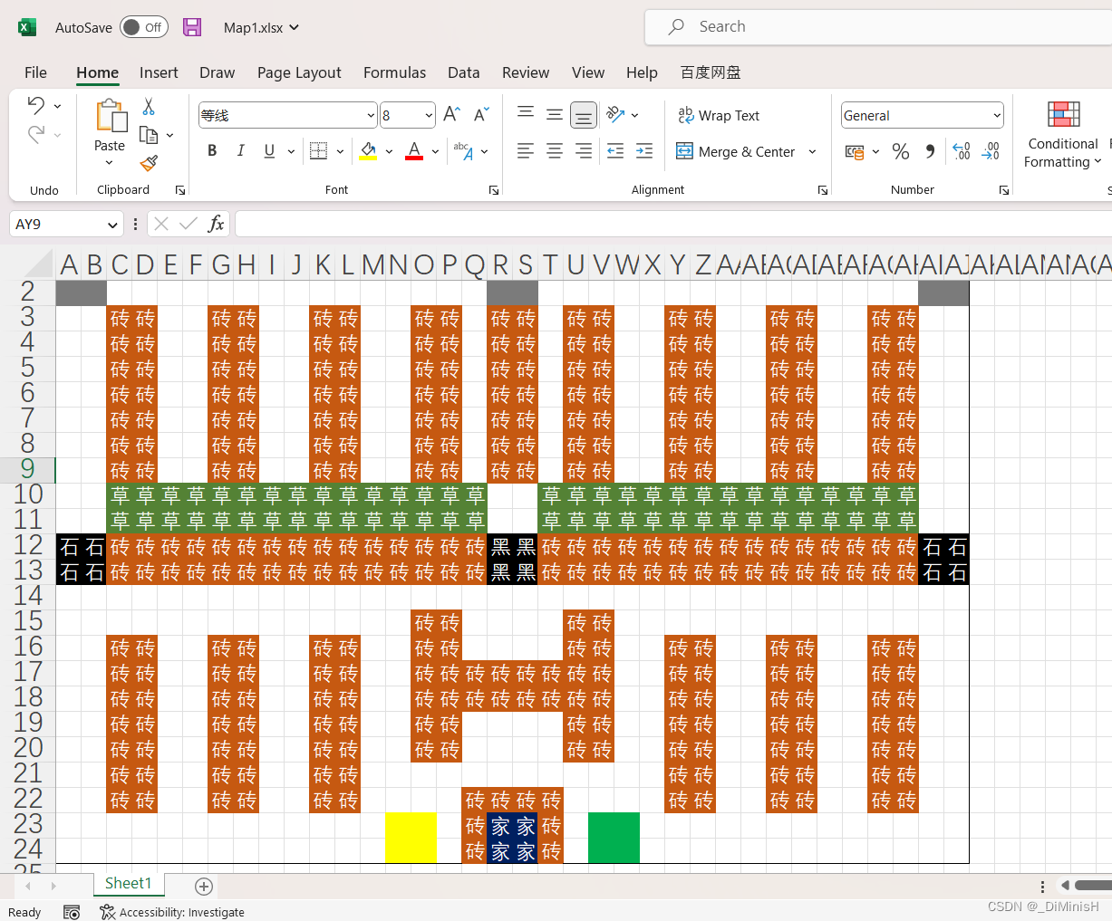Toggle the AutoSave switch
This screenshot has height=921, width=1112.
[x=144, y=27]
